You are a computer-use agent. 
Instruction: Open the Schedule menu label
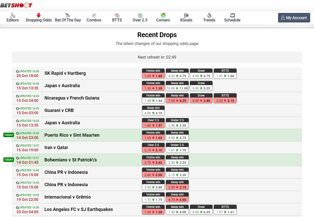232,20
